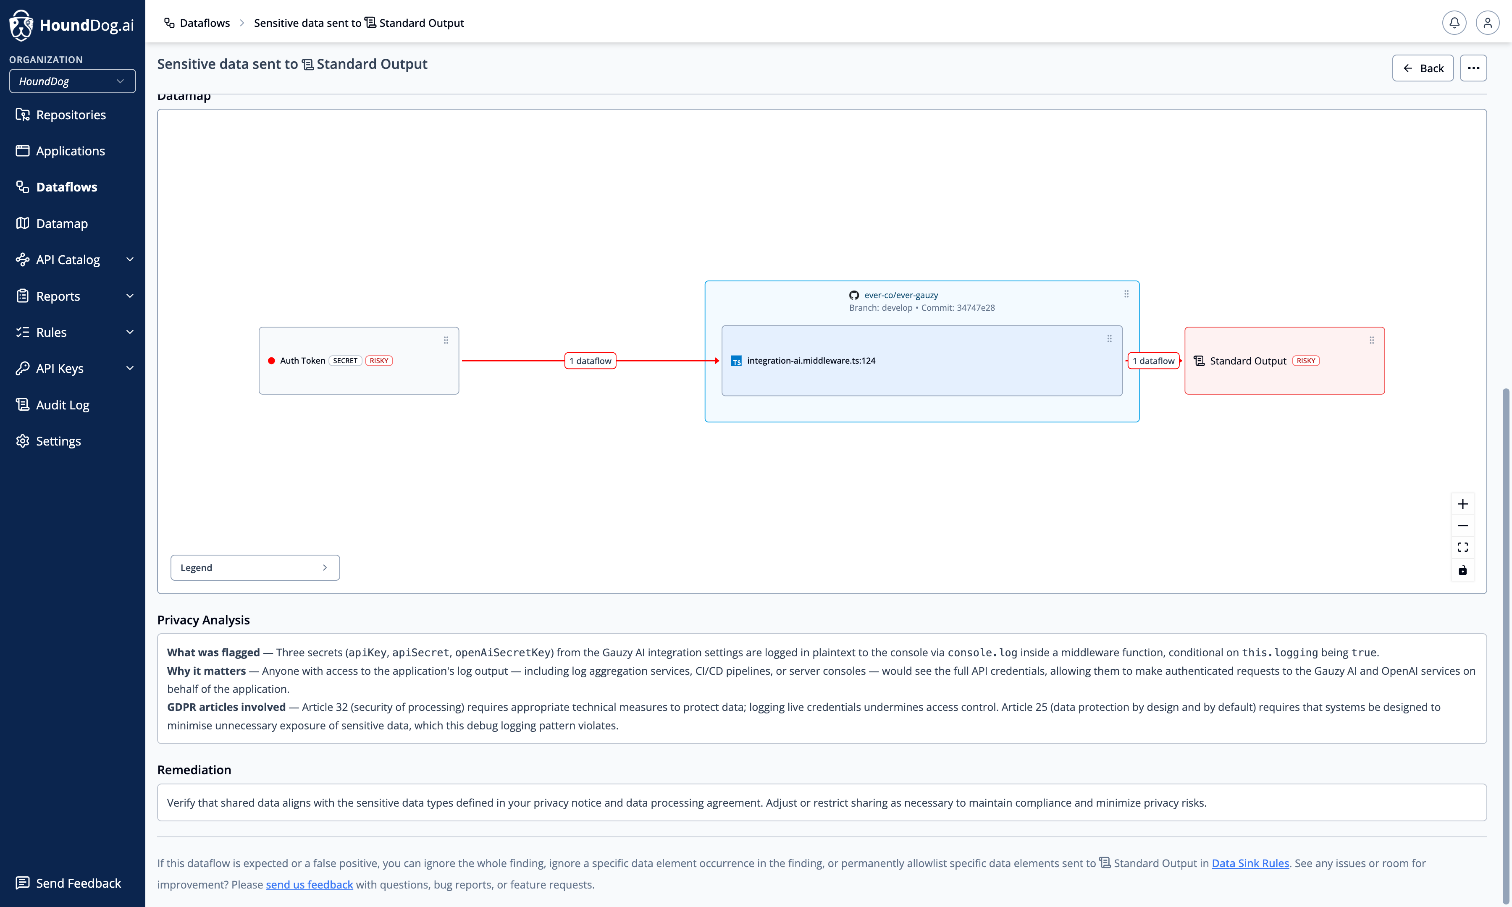Open Repositories in the sidebar
Image resolution: width=1512 pixels, height=907 pixels.
tap(71, 114)
